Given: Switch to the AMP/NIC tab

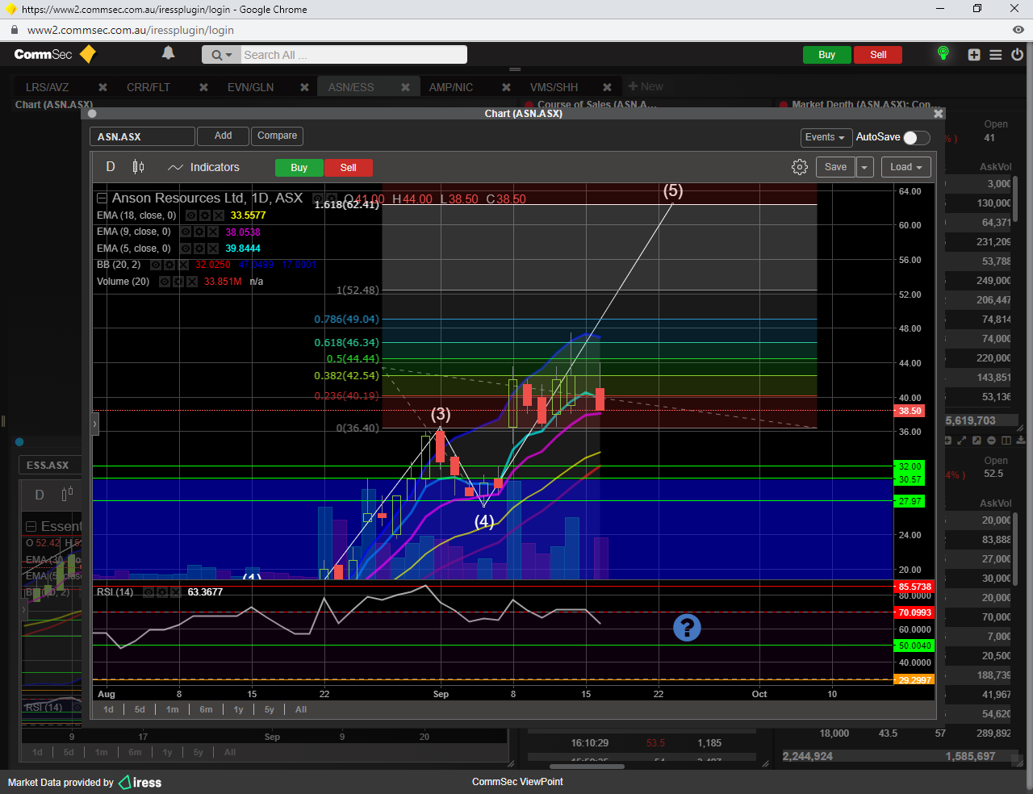Looking at the screenshot, I should pos(451,87).
